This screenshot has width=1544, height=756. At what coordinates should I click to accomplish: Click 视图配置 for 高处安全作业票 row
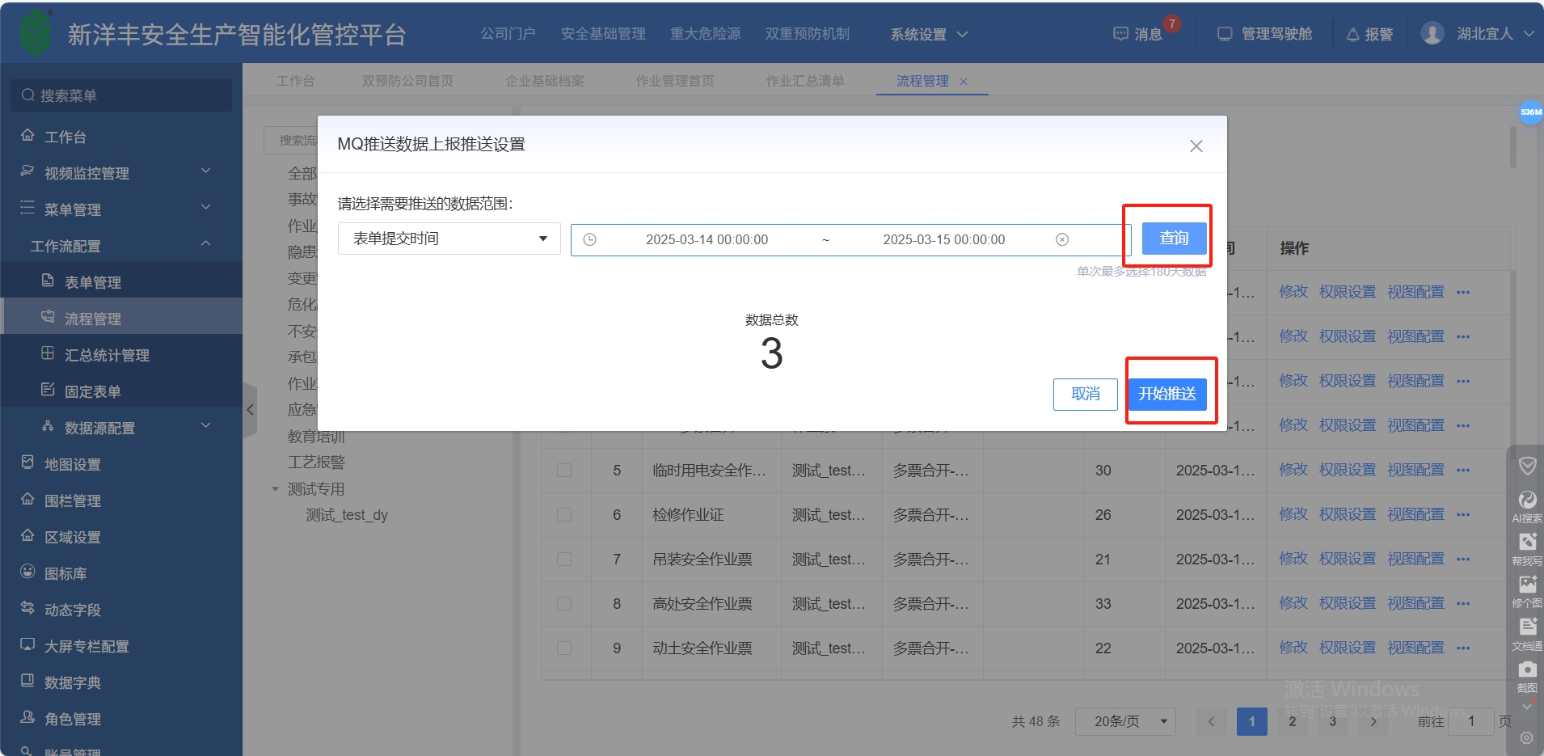click(x=1415, y=603)
